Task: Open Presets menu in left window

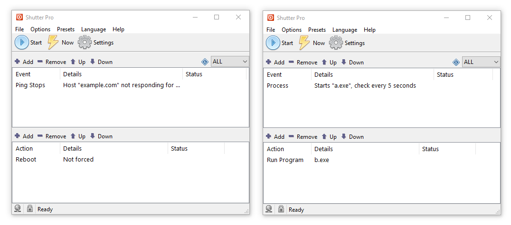Action: pos(66,29)
